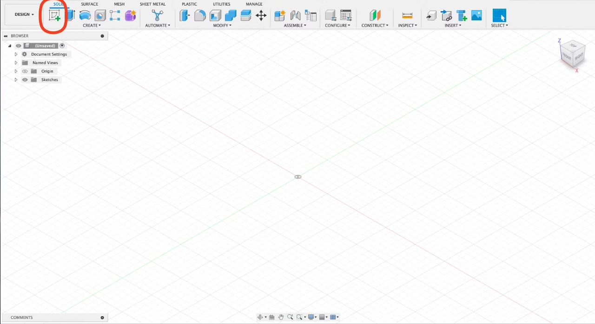Screen dimensions: 595x324
Task: Click the FRONT face of ViewCube
Action: (x=567, y=57)
